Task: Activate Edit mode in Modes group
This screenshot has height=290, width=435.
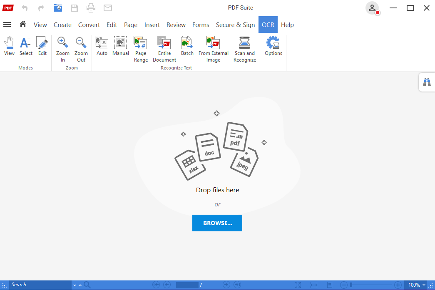Action: (x=42, y=46)
